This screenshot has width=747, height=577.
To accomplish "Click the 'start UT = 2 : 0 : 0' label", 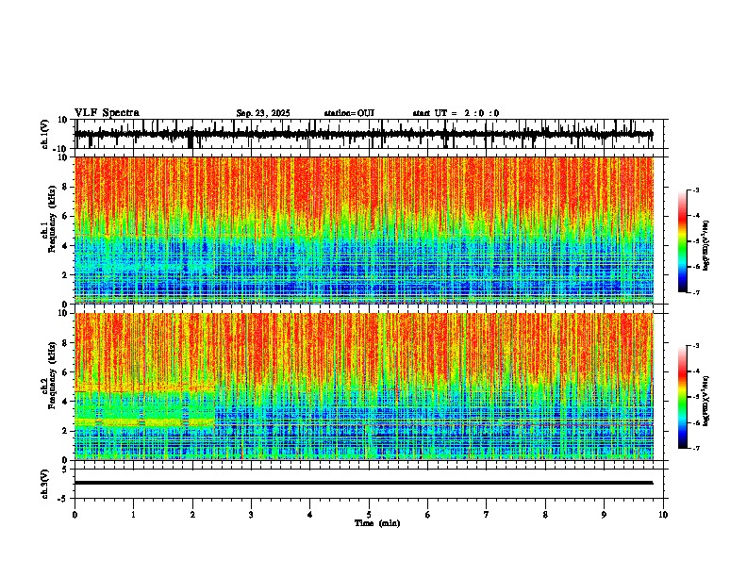I will click(x=456, y=113).
